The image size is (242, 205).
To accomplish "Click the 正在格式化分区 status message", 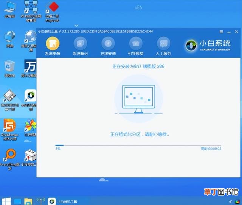I will point(140,134).
